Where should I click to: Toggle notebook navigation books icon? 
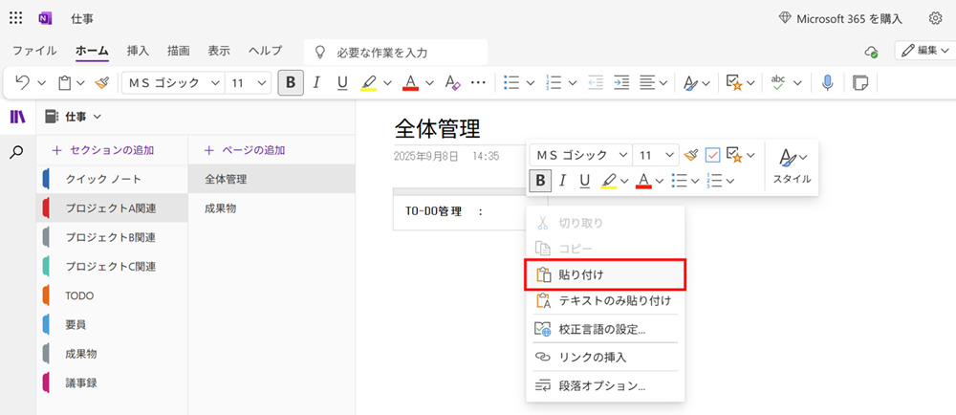click(17, 117)
